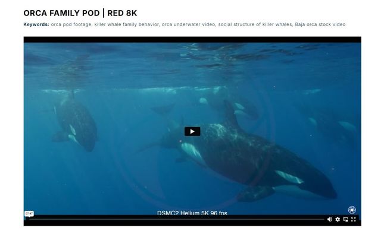
Task: Enter fullscreen using the expand icon
Action: tap(354, 219)
